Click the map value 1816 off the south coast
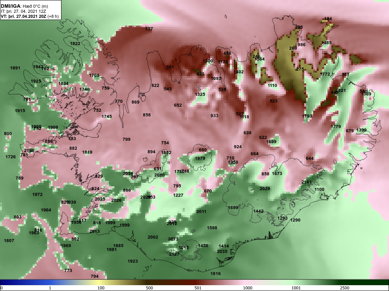 click(x=216, y=274)
